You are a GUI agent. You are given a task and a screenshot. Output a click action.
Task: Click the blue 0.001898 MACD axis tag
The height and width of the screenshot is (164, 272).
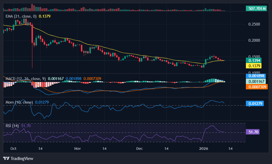[257, 76]
